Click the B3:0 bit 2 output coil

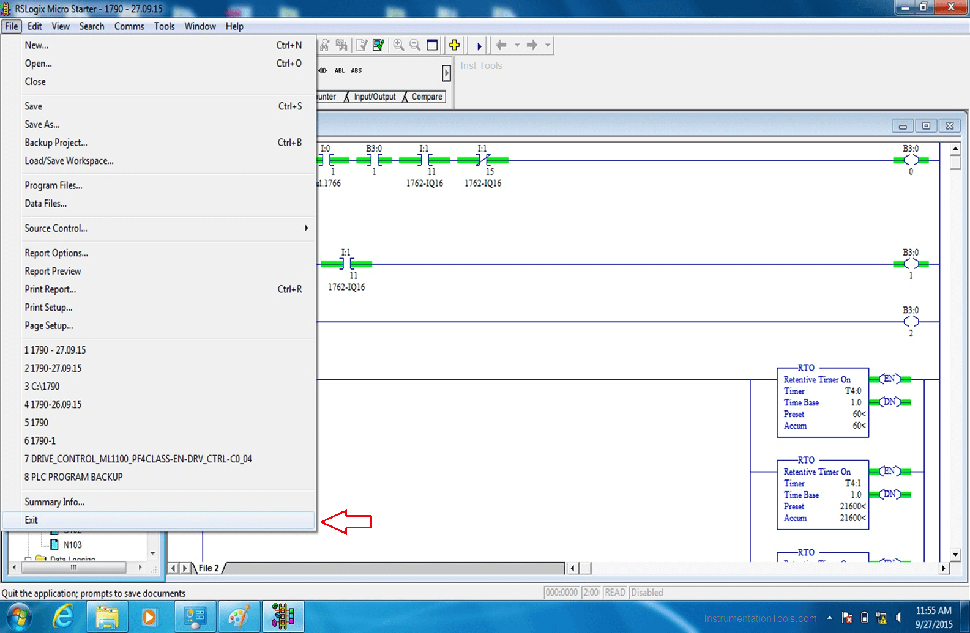click(911, 322)
